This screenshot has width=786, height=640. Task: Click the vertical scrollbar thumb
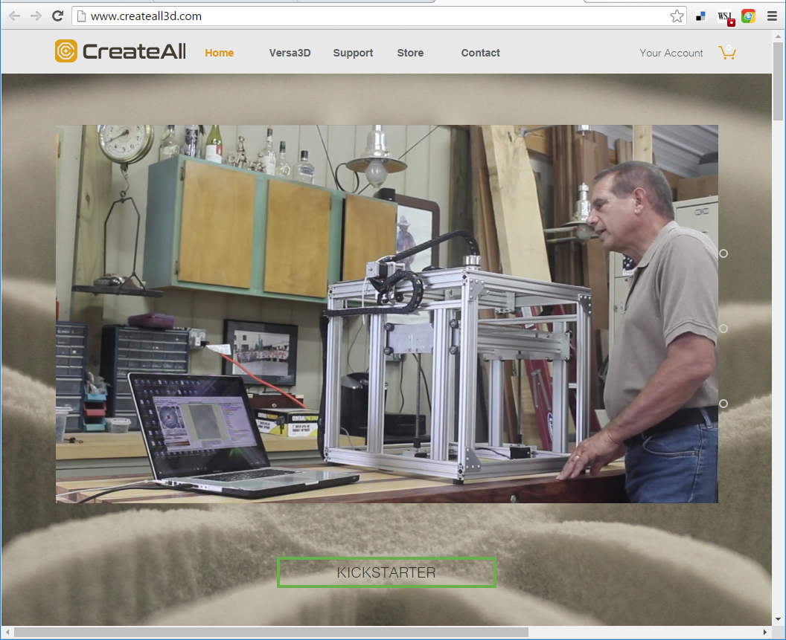[x=778, y=81]
